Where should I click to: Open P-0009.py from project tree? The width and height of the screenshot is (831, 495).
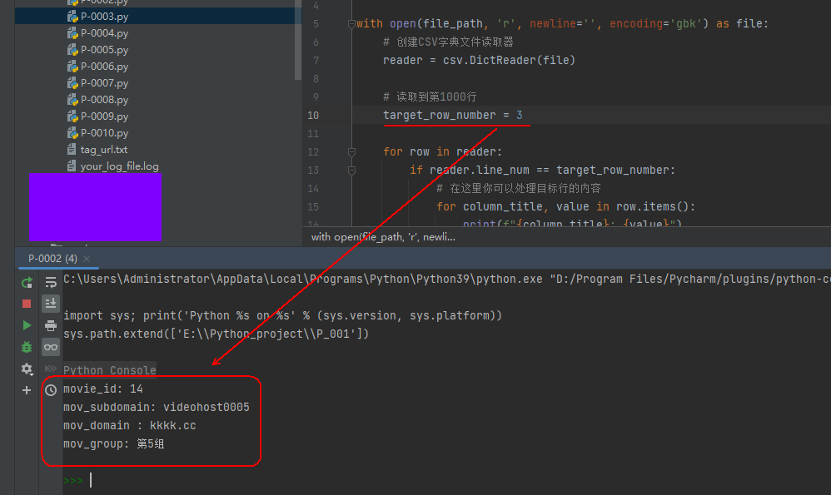[x=104, y=116]
